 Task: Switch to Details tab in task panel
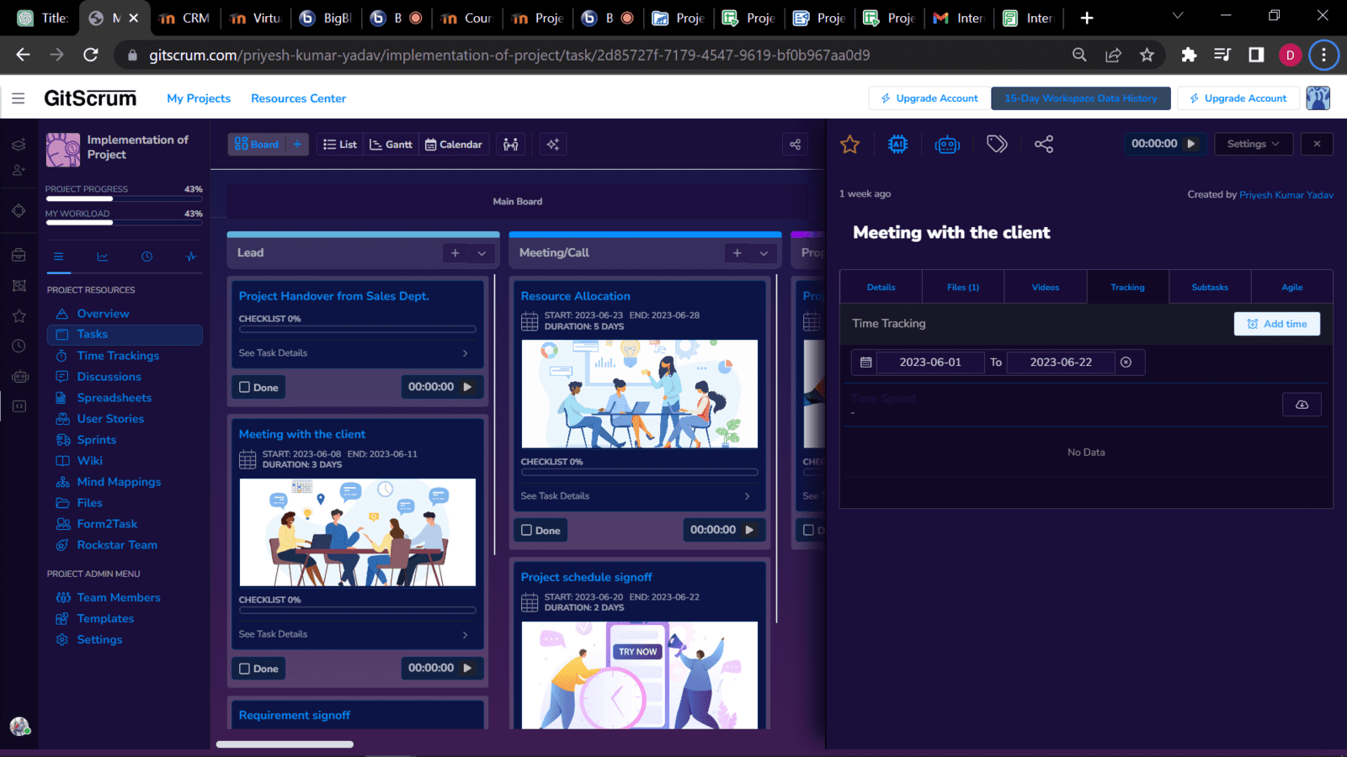[881, 288]
